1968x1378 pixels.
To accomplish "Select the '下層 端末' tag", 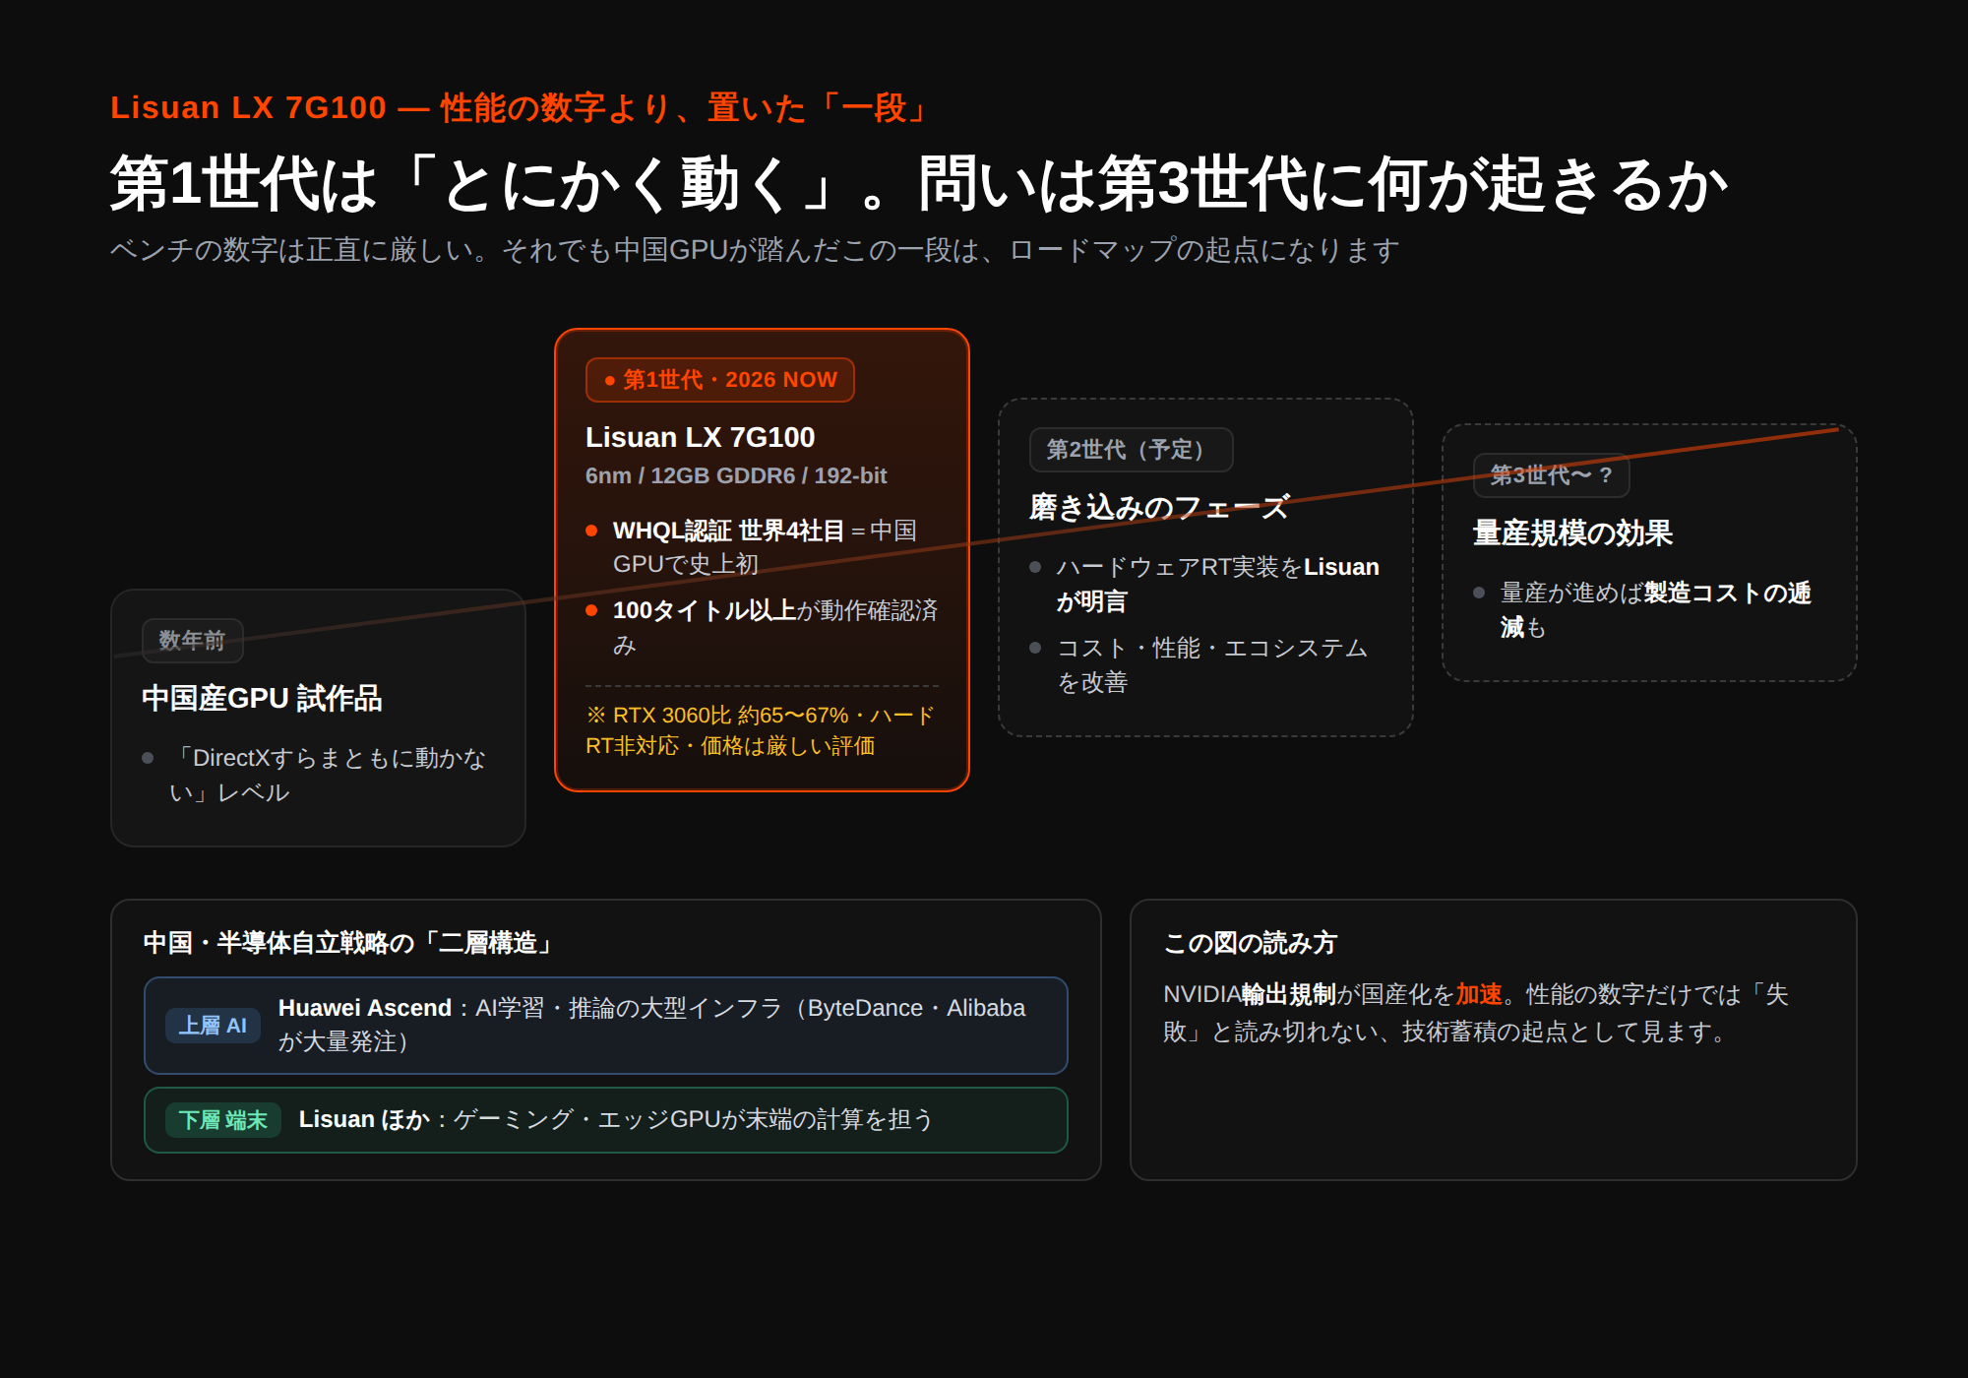I will (x=223, y=1120).
